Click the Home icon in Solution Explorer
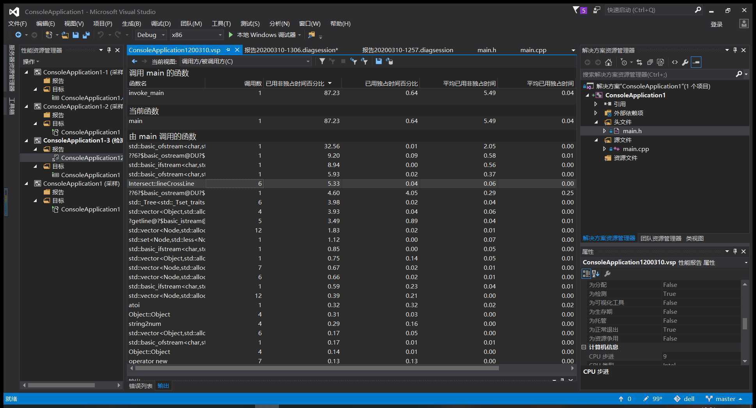Viewport: 756px width, 408px height. [x=609, y=62]
